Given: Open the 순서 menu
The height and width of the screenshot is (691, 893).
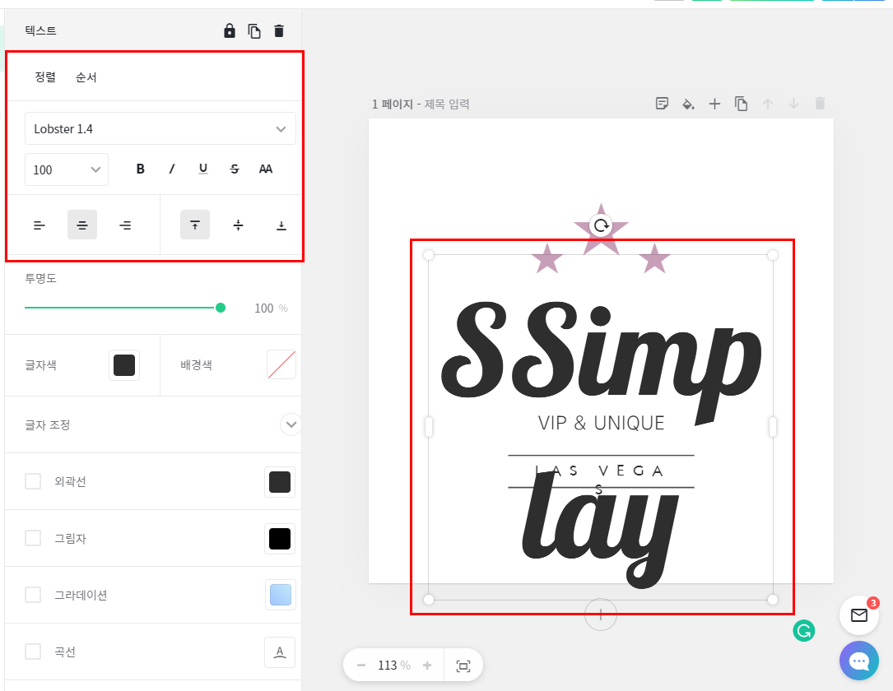Looking at the screenshot, I should 86,77.
